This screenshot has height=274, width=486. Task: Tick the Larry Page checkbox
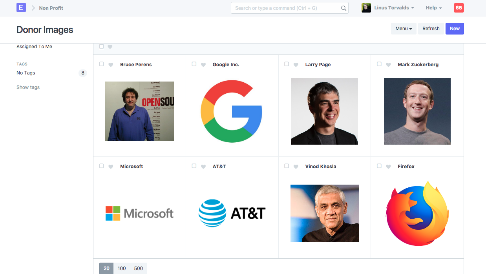coord(287,64)
